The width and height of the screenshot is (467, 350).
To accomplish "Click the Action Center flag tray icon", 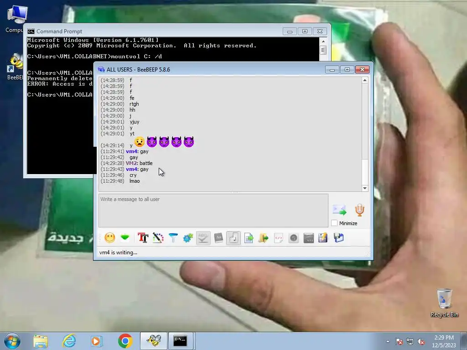I will [399, 341].
